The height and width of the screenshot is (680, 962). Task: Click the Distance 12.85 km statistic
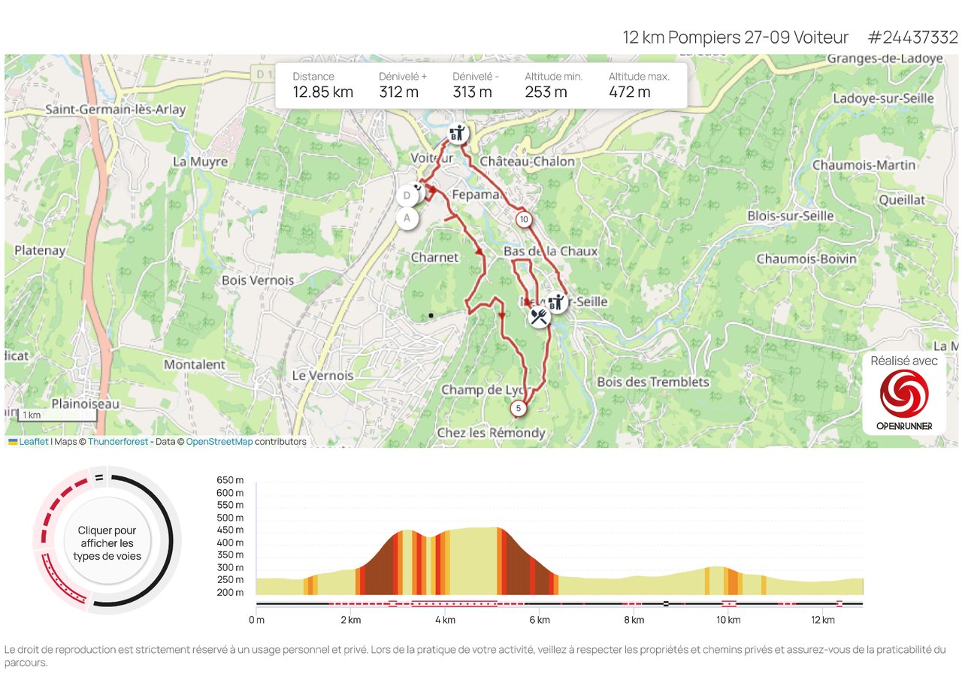(323, 85)
